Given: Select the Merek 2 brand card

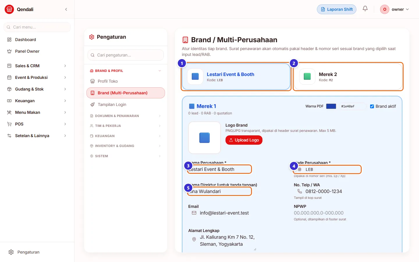Looking at the screenshot, I should [348, 77].
